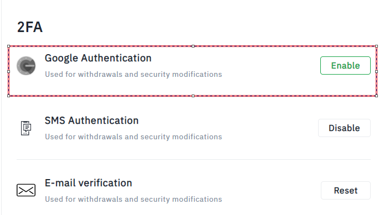Disable SMS Authentication

coord(344,128)
